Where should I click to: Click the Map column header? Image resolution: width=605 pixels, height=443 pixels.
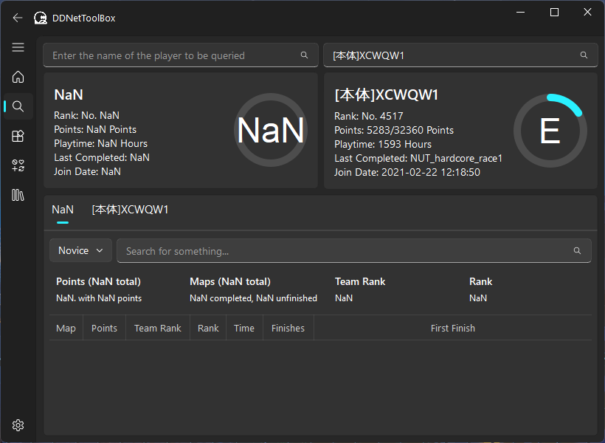coord(66,328)
